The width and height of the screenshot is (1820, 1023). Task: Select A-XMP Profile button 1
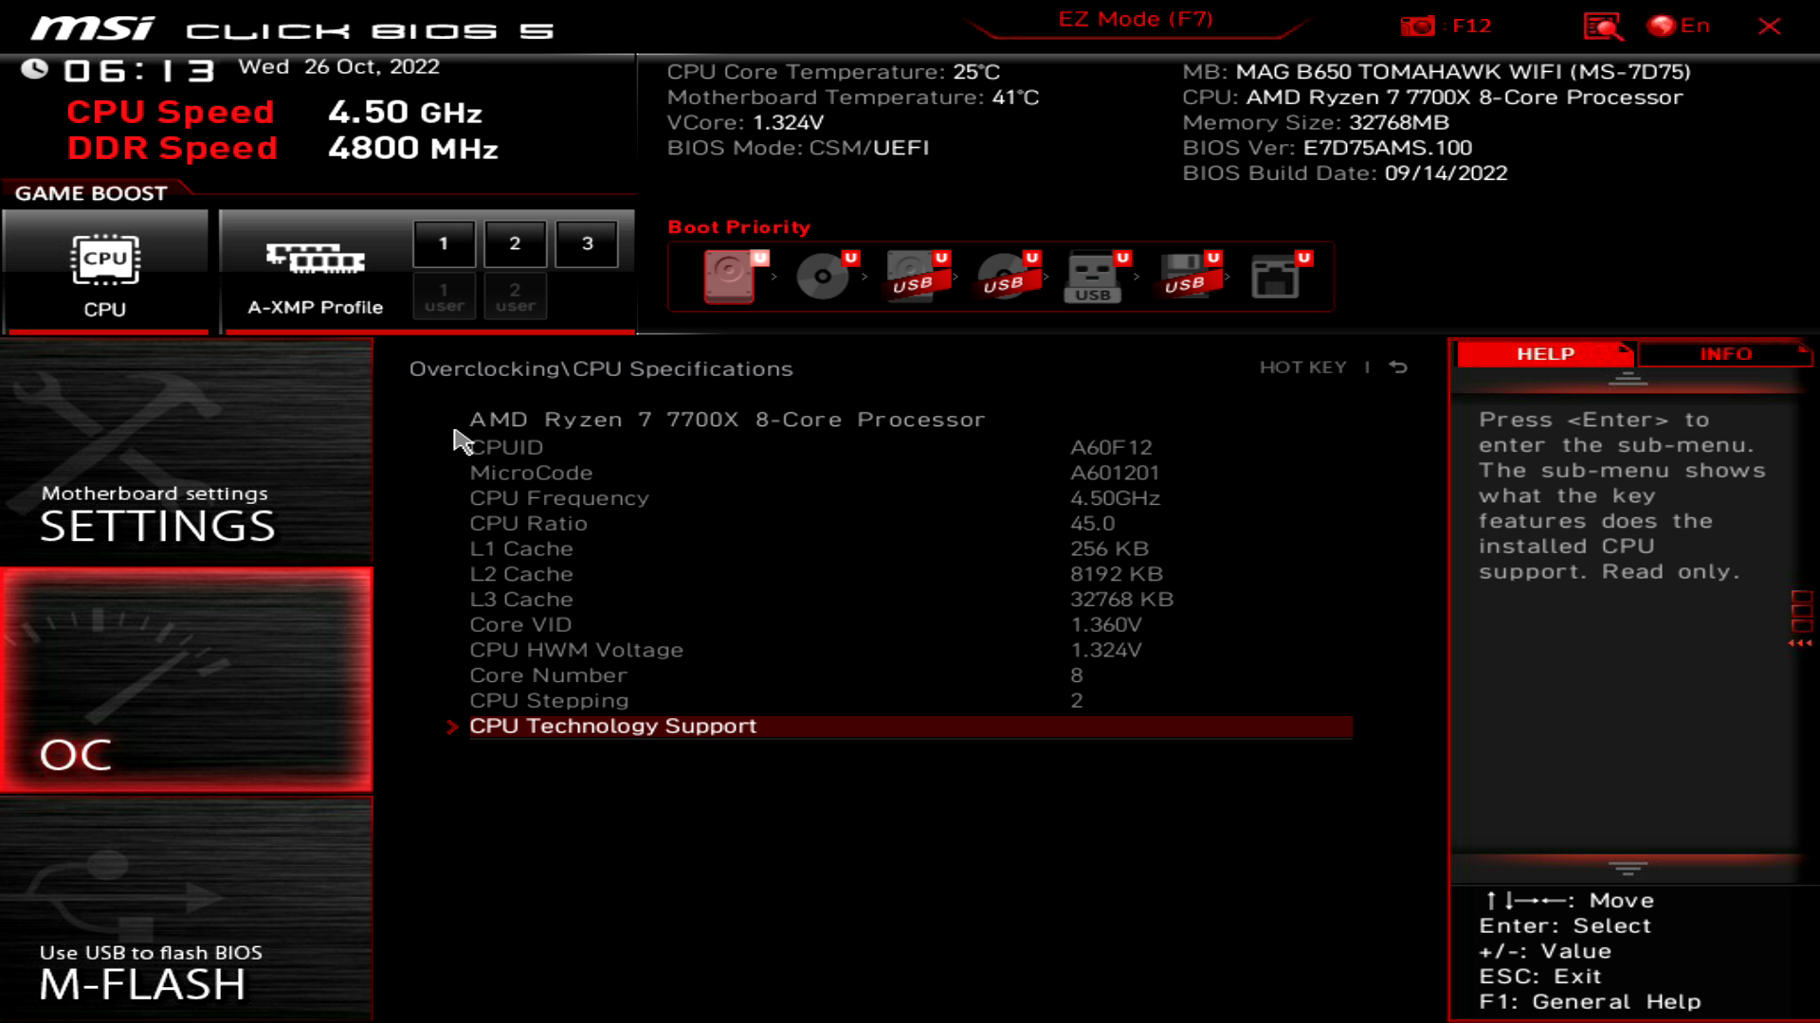tap(444, 242)
